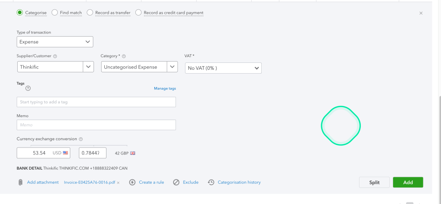This screenshot has height=204, width=441.
Task: Open the Tags help icon
Action: tap(28, 88)
